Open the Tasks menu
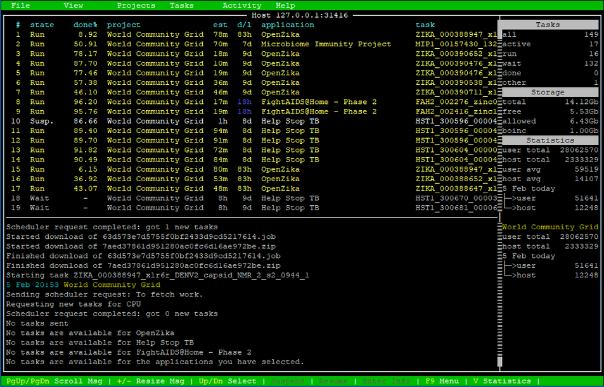This screenshot has width=604, height=387. 182,5
